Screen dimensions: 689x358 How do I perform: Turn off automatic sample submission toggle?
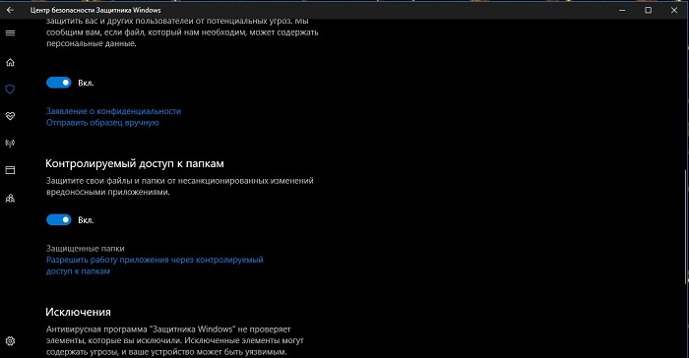[59, 83]
